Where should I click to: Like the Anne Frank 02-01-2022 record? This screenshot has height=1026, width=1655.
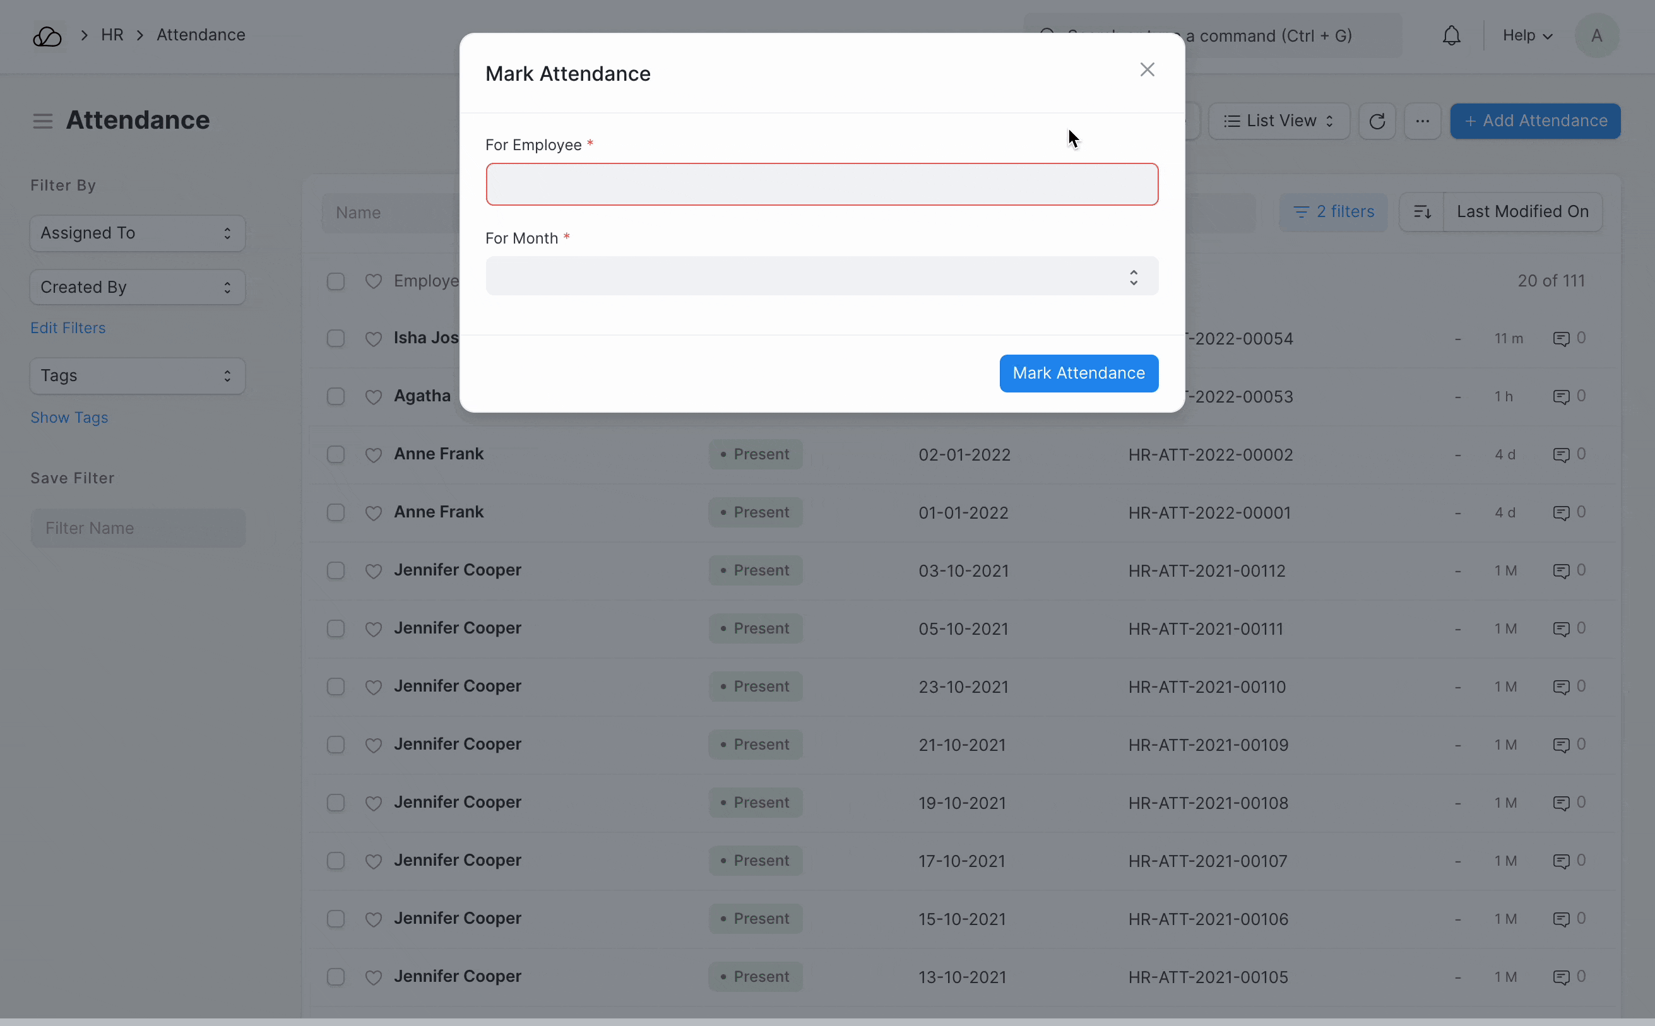[374, 455]
